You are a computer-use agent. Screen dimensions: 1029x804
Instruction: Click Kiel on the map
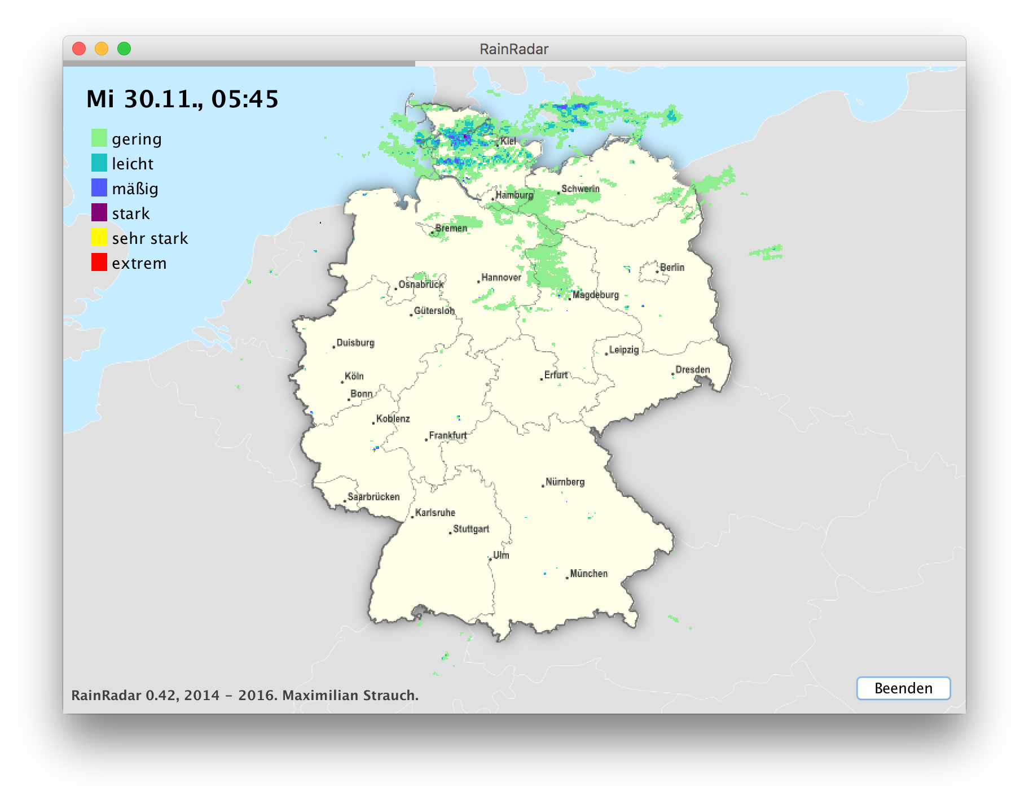(508, 141)
